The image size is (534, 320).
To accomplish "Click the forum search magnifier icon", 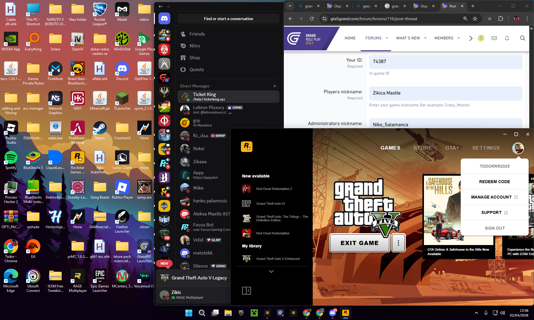I will [522, 38].
